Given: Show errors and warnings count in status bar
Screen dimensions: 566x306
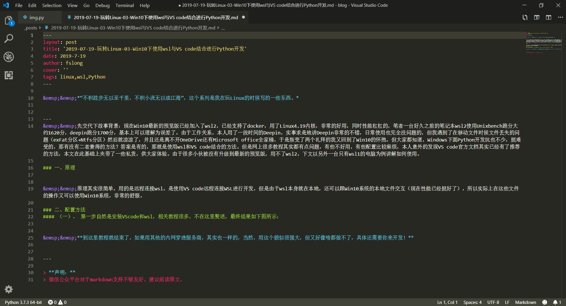Looking at the screenshot, I should pyautogui.click(x=57, y=302).
